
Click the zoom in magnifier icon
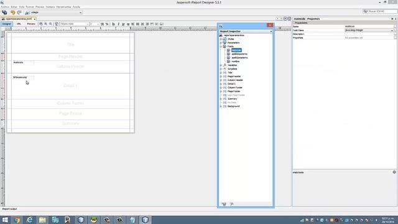point(45,24)
